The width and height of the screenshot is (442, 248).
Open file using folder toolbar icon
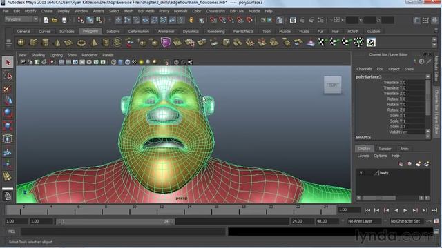click(x=55, y=20)
